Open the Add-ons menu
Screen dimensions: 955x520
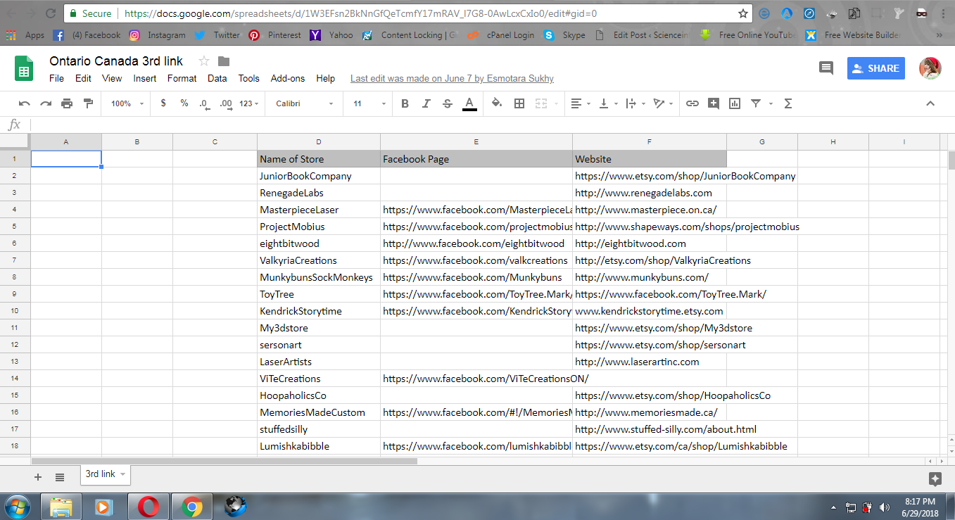[x=288, y=78]
